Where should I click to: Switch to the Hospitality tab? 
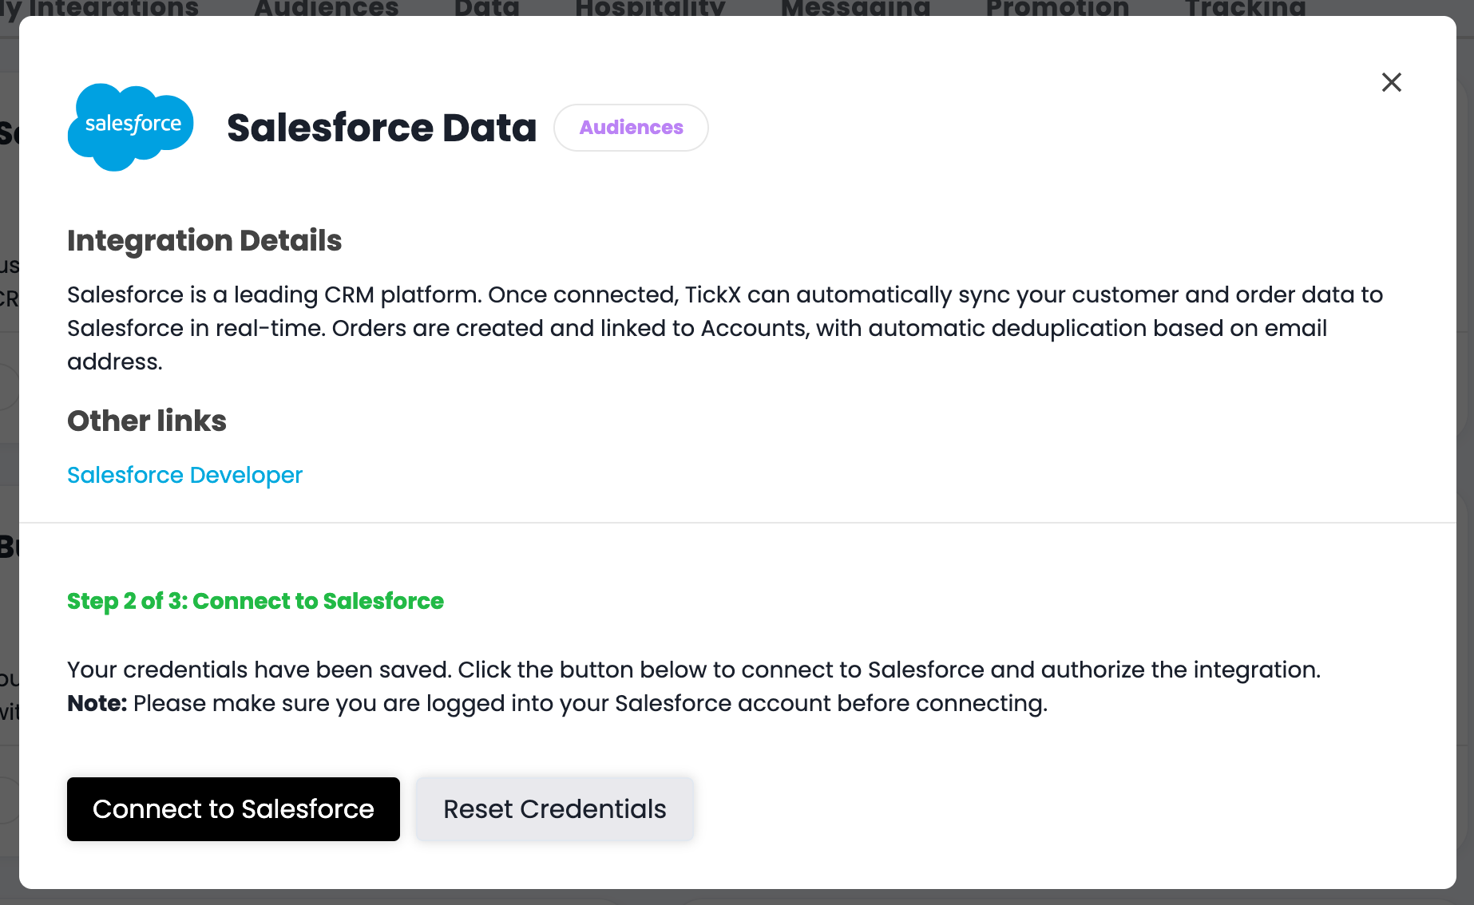tap(650, 8)
